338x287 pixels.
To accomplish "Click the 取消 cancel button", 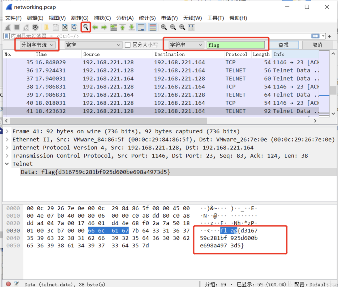I will point(317,45).
